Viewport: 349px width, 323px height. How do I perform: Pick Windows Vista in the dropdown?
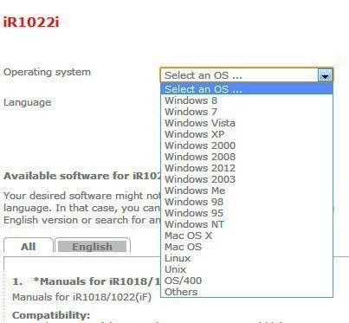(247, 123)
